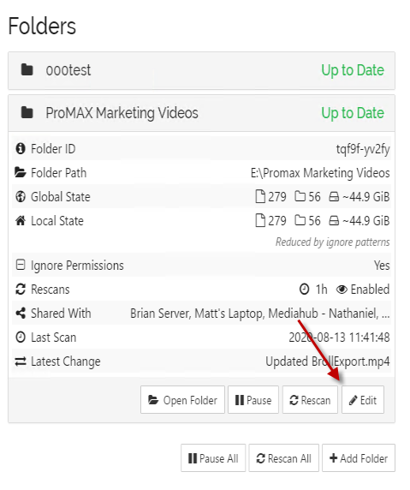Click the Global State globe icon
The image size is (410, 490).
[21, 196]
